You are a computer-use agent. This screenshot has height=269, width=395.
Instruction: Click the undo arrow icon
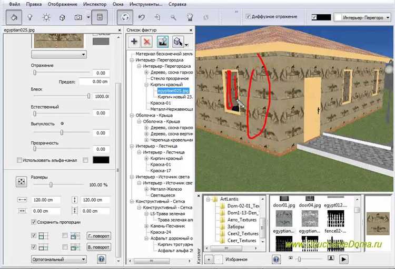[142, 17]
